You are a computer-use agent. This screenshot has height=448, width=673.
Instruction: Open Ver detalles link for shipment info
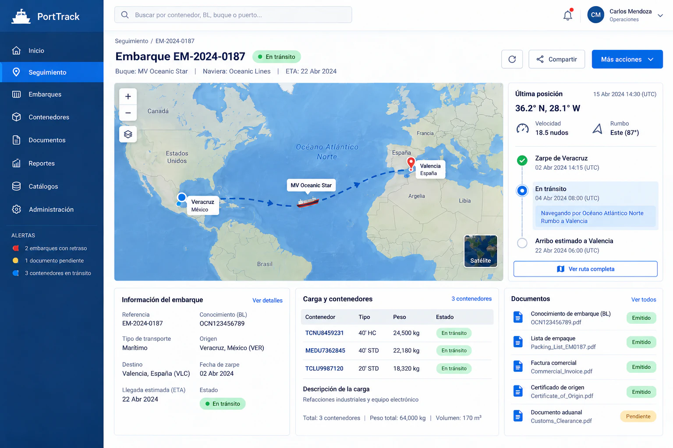[x=267, y=301]
